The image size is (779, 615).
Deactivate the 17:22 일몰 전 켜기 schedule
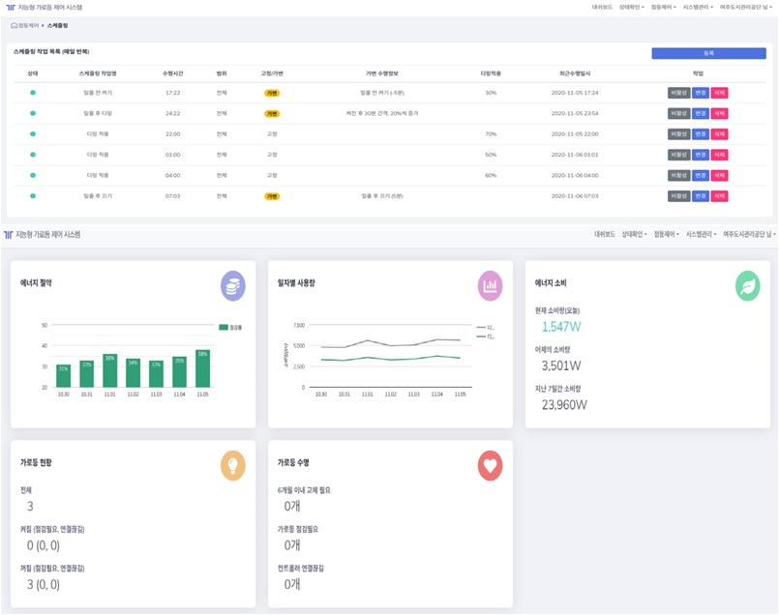tap(679, 93)
